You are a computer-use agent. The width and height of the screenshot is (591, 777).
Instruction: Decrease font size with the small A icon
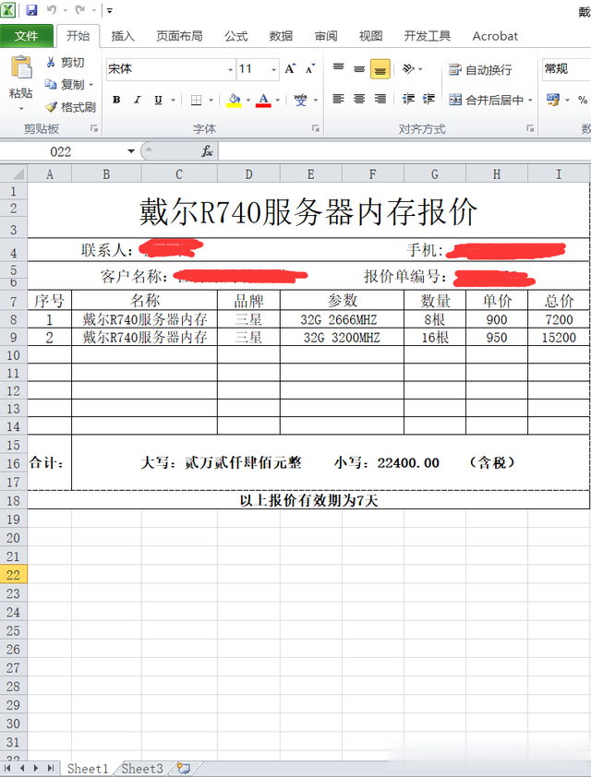pyautogui.click(x=310, y=69)
